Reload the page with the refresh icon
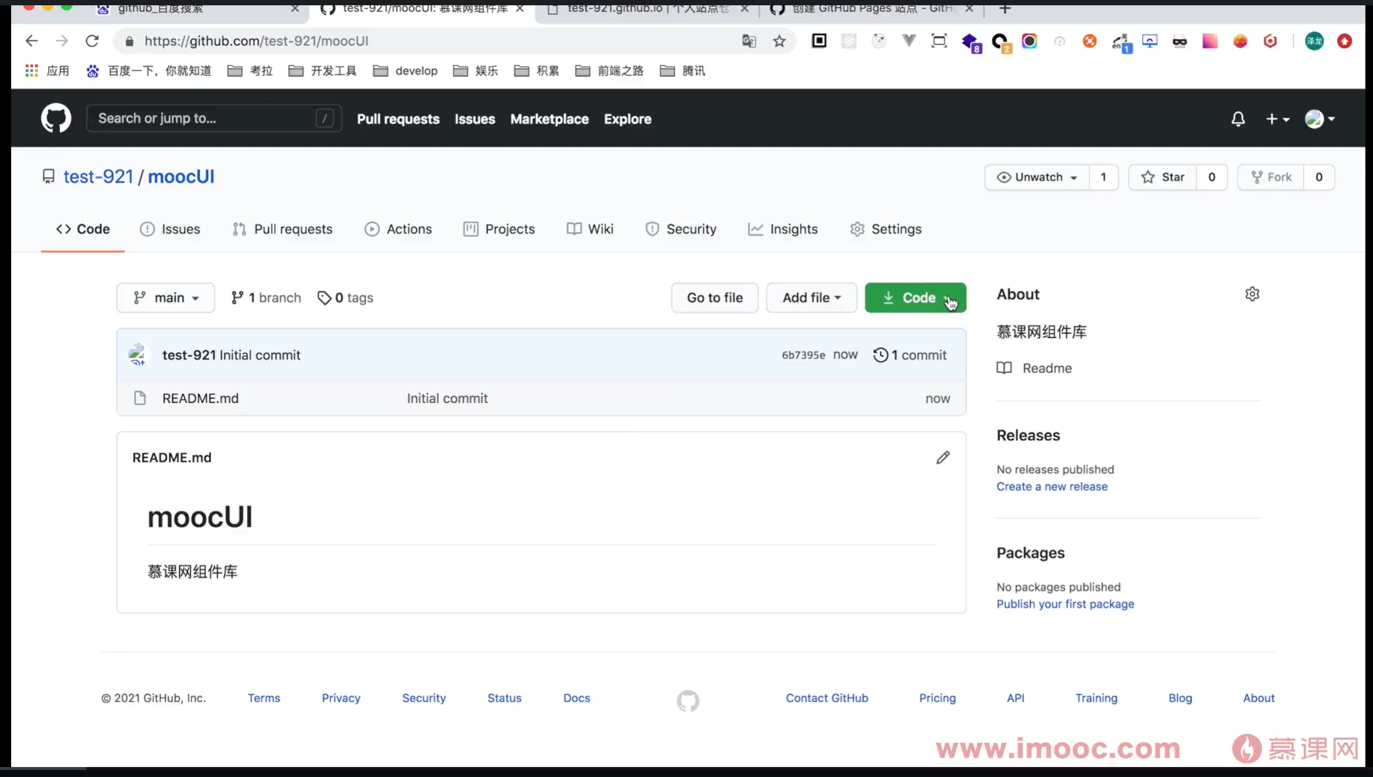 coord(92,41)
